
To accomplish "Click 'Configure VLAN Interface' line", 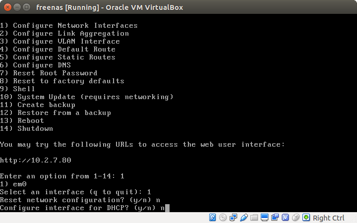I will [60, 42].
